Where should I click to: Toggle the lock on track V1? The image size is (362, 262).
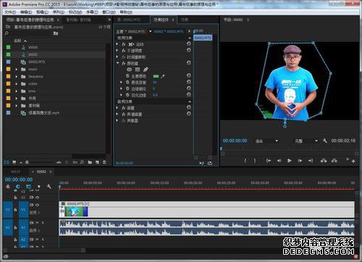tap(15, 209)
